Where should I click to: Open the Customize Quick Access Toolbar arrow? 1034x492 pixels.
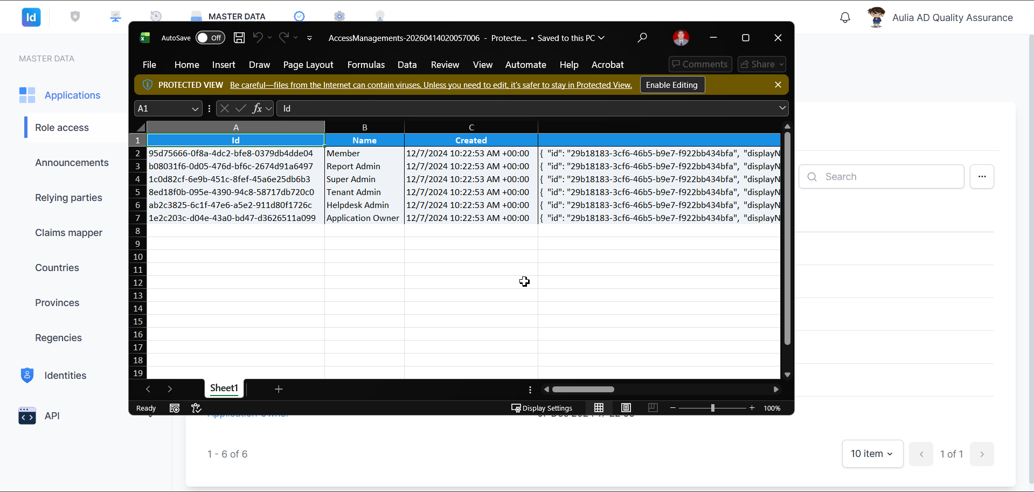pos(309,38)
